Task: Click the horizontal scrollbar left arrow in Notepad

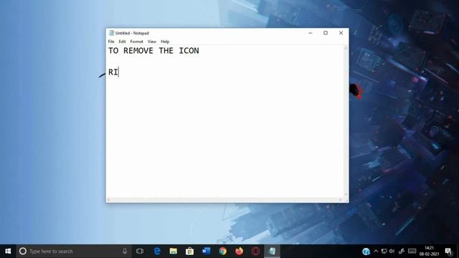Action: pyautogui.click(x=108, y=200)
